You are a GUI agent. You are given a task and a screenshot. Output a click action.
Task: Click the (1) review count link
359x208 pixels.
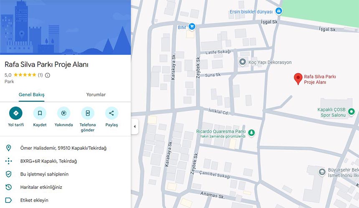(40, 75)
